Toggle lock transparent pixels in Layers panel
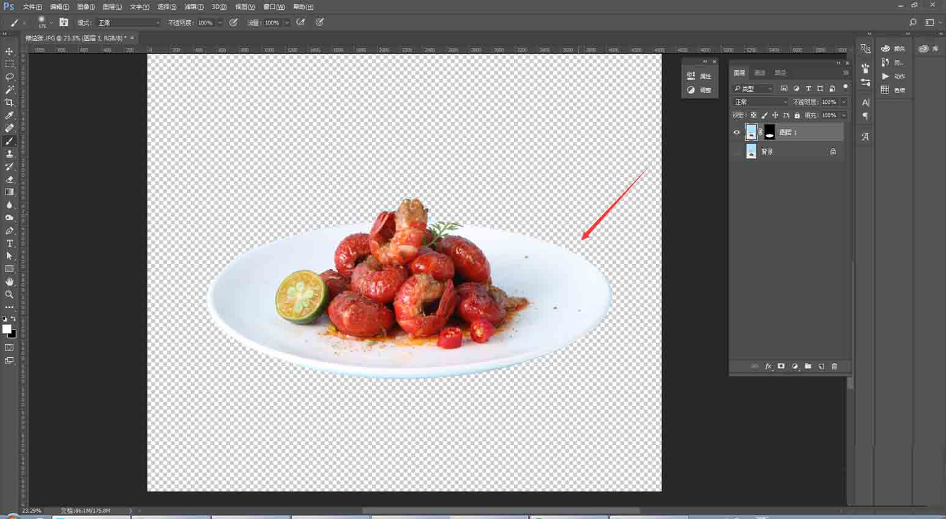946x519 pixels. (x=753, y=115)
